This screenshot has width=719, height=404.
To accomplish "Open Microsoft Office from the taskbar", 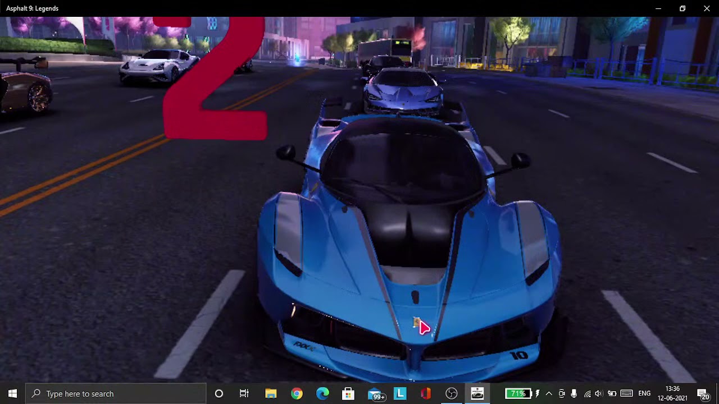I will coord(426,394).
